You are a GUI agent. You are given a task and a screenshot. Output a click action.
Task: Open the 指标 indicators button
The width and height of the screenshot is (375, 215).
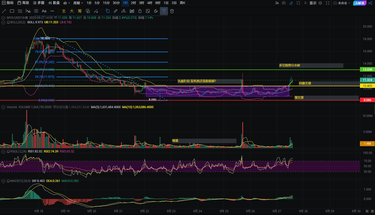click(x=8, y=3)
